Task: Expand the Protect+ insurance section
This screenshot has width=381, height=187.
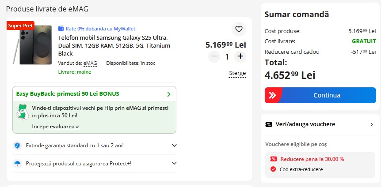Action: click(174, 164)
